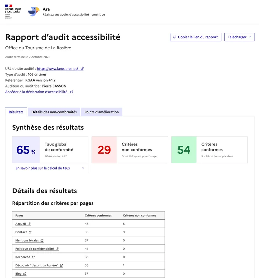Image resolution: width=259 pixels, height=278 pixels.
Task: Click external-link icon next to Contact
Action: [x=30, y=232]
